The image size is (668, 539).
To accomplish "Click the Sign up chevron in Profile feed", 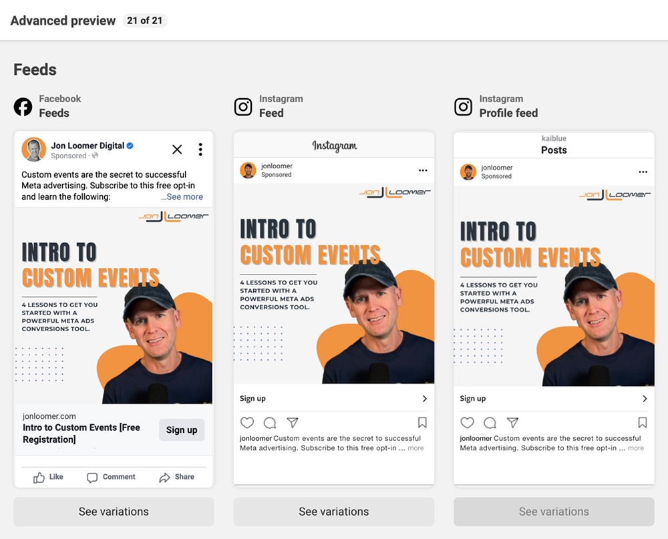I will click(645, 398).
